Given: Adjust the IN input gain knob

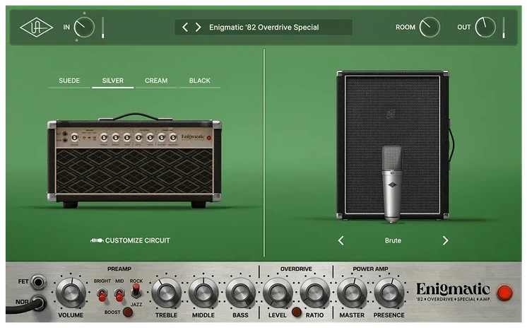Looking at the screenshot, I should click(x=84, y=28).
